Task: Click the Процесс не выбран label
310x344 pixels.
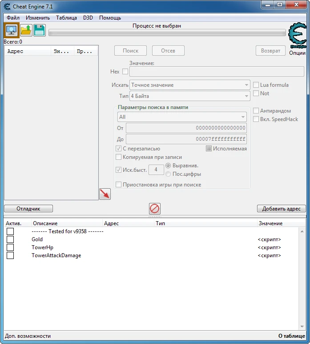Action: [157, 26]
